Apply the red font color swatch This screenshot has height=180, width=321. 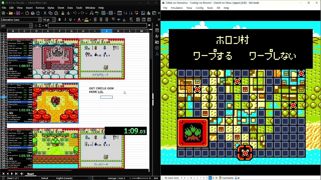click(x=79, y=19)
